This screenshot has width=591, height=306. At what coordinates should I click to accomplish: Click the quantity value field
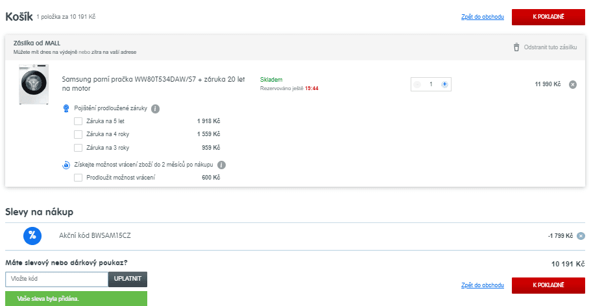(x=431, y=84)
